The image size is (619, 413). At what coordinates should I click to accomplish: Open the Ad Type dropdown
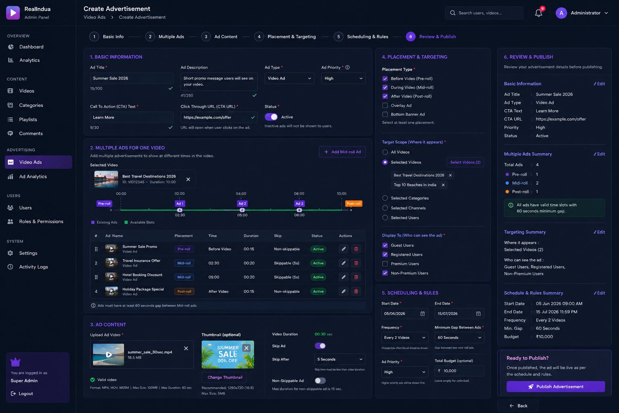click(289, 78)
